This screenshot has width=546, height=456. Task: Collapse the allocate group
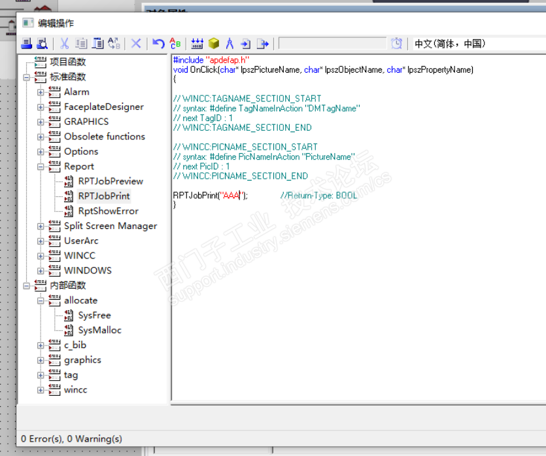click(x=41, y=301)
